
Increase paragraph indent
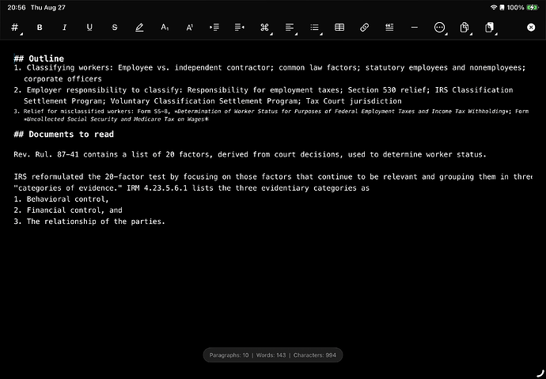pos(214,28)
